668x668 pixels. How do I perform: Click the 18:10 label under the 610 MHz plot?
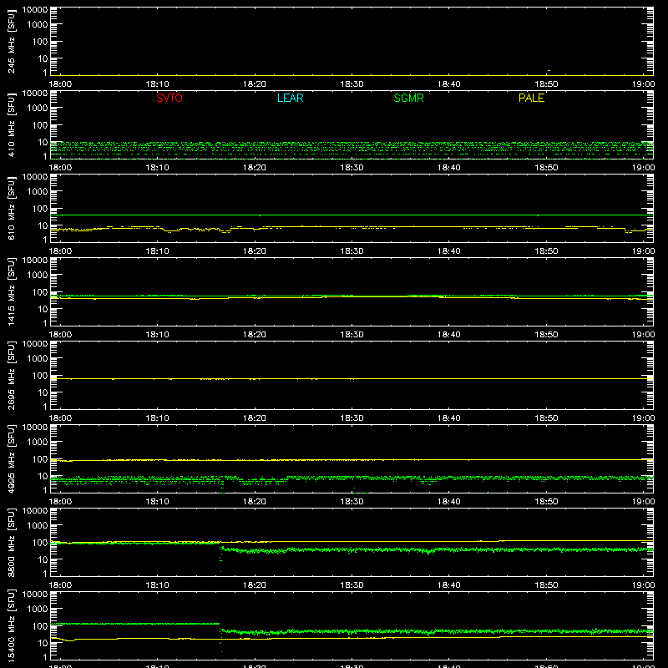click(158, 251)
